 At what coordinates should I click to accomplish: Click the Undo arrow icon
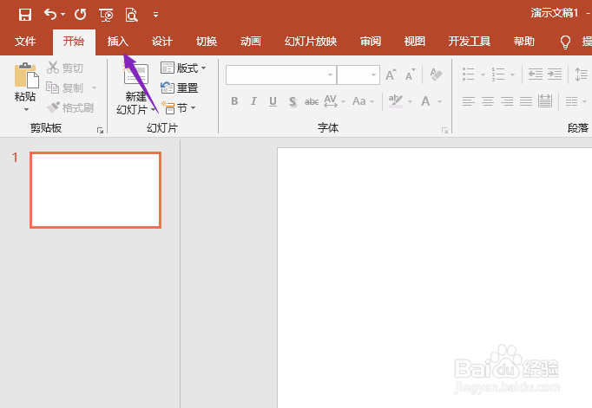click(50, 15)
